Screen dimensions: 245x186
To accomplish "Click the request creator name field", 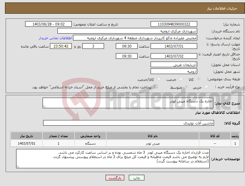I will [x=135, y=38].
